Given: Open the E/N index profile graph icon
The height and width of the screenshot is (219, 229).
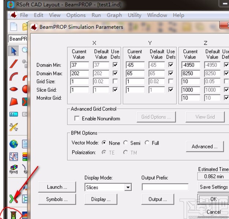Looking at the screenshot, I should 14,157.
